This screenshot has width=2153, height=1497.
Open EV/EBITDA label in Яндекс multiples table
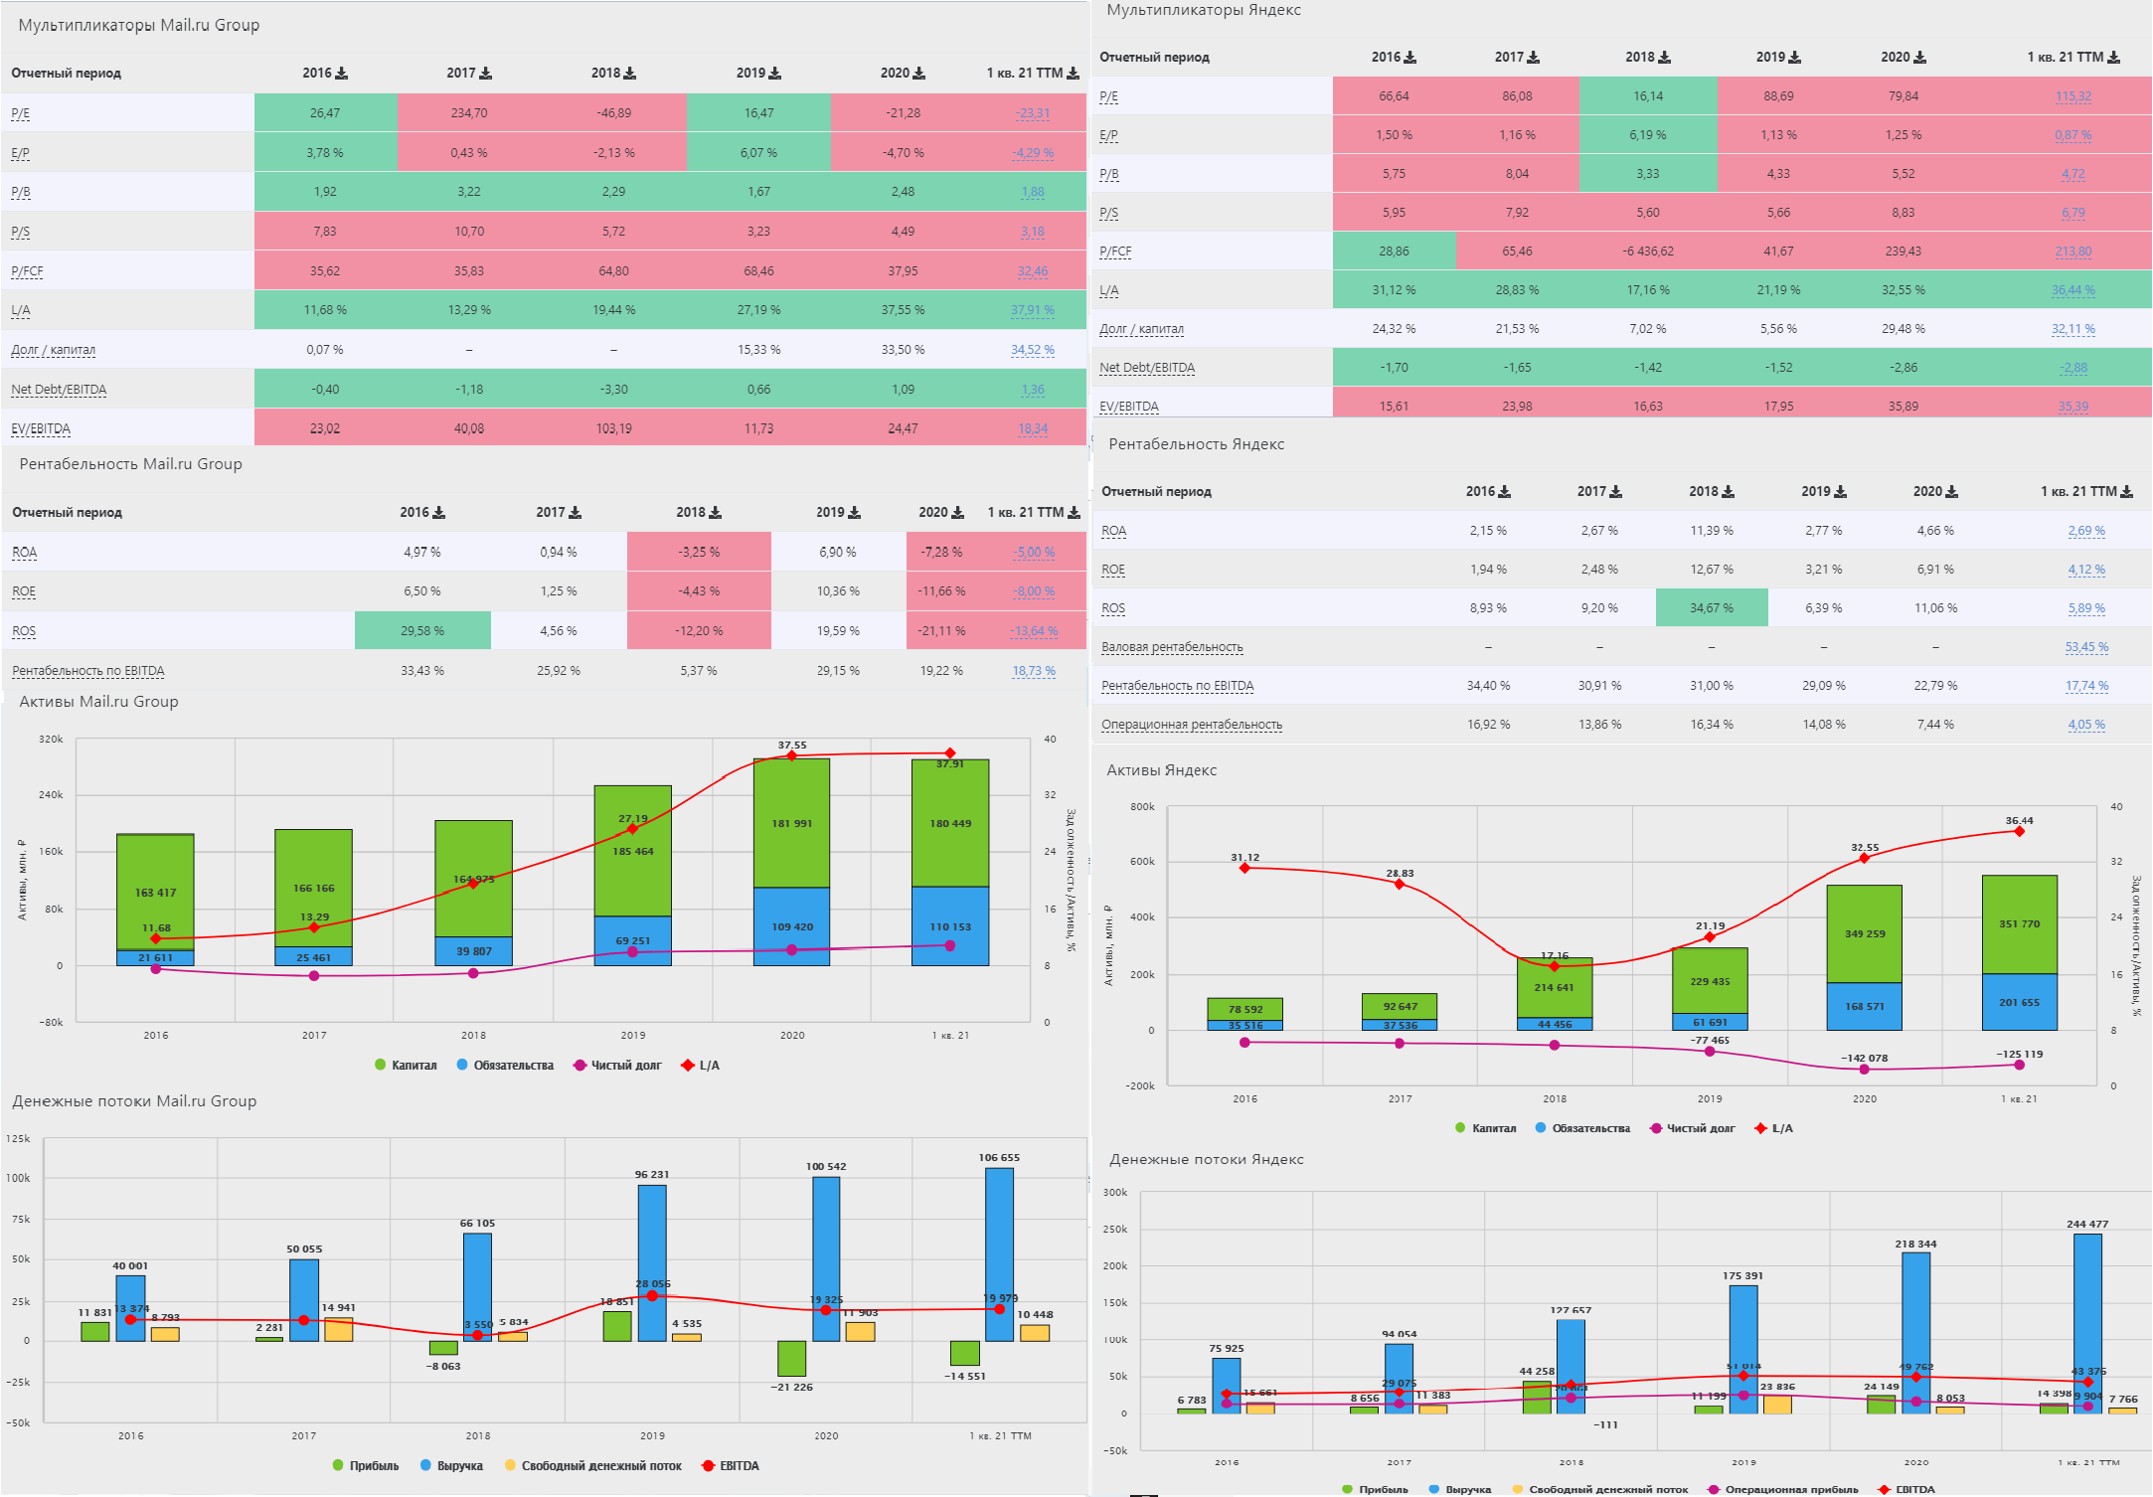pyautogui.click(x=1129, y=407)
